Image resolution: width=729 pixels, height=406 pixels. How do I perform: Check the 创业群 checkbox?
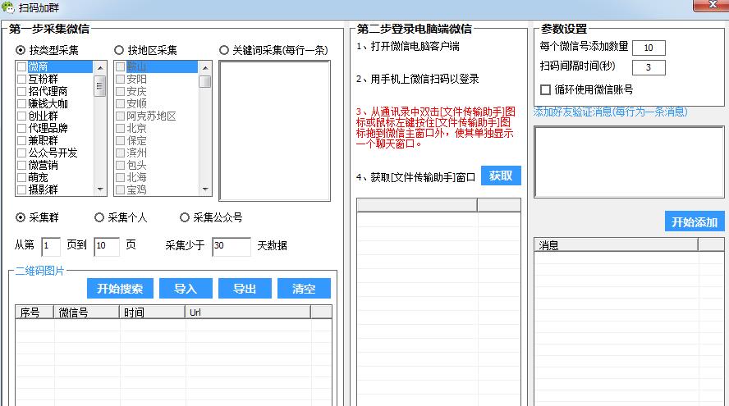(x=22, y=116)
